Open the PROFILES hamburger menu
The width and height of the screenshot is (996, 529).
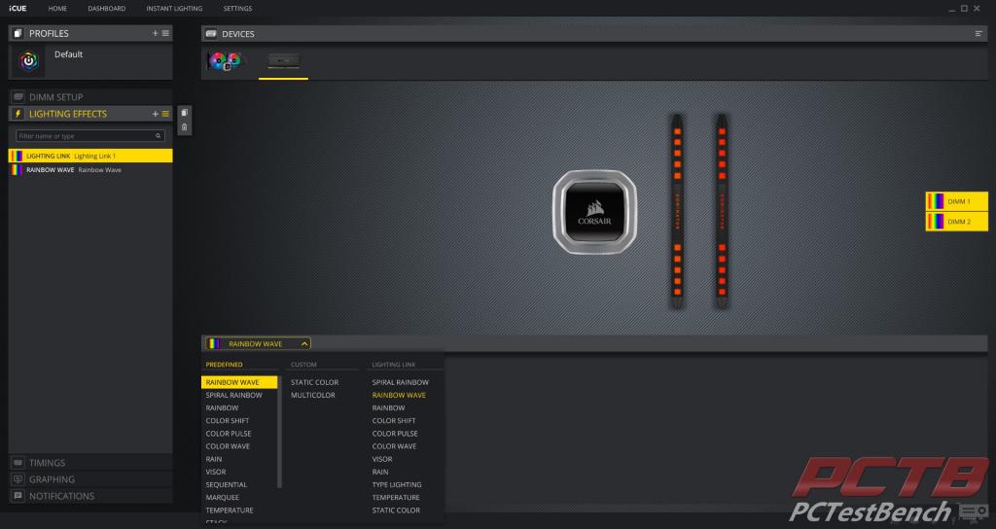pos(165,33)
